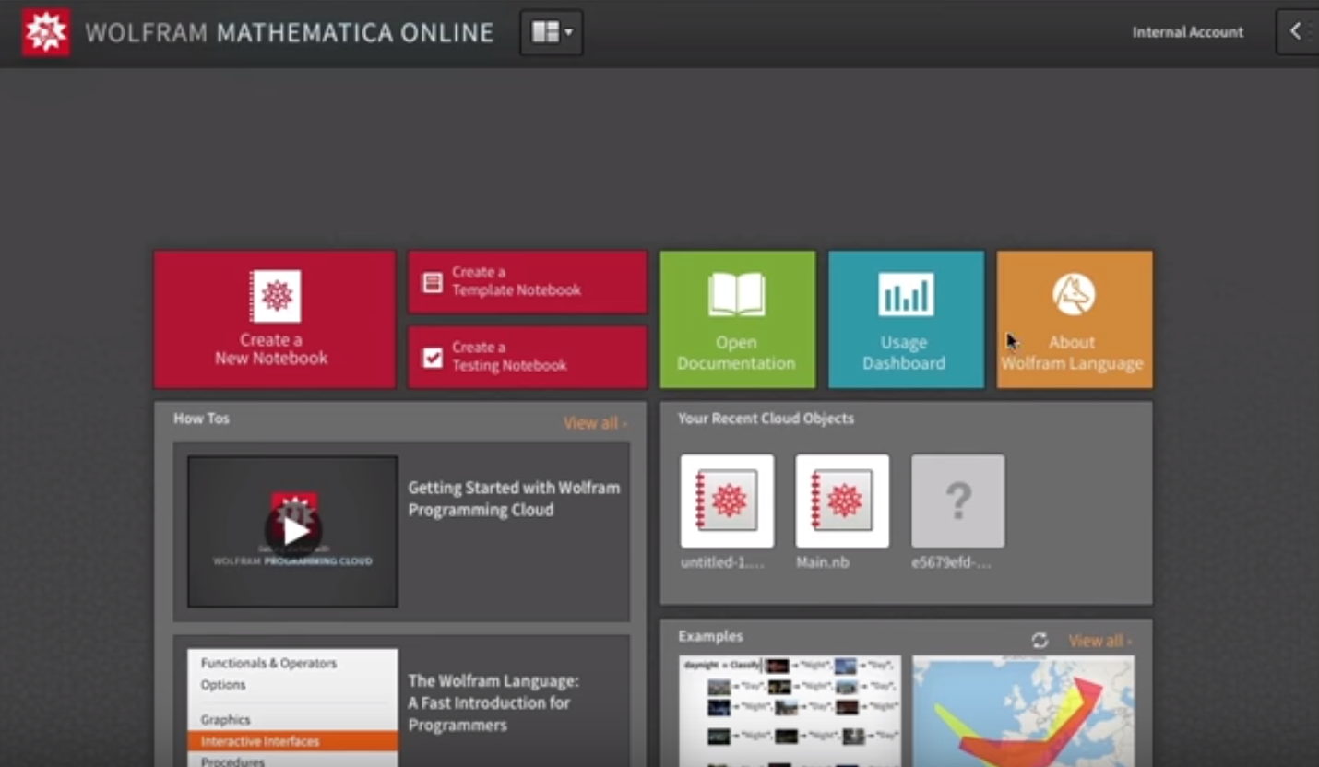Click the Examples heading
The height and width of the screenshot is (767, 1319).
click(710, 636)
